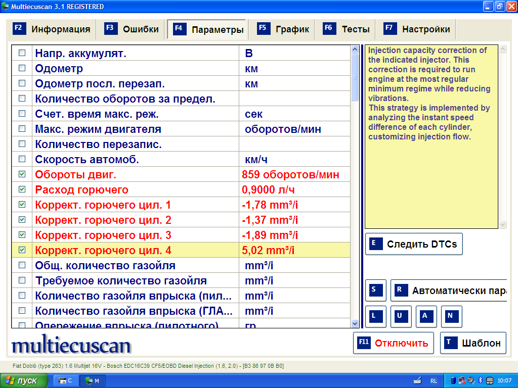Activate the M Multiecuscan taskbar button
Screen dimensions: 518x388
pyautogui.click(x=93, y=381)
